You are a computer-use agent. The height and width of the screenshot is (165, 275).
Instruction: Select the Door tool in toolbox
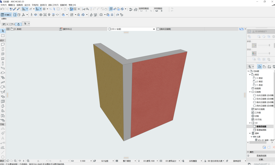(3, 49)
